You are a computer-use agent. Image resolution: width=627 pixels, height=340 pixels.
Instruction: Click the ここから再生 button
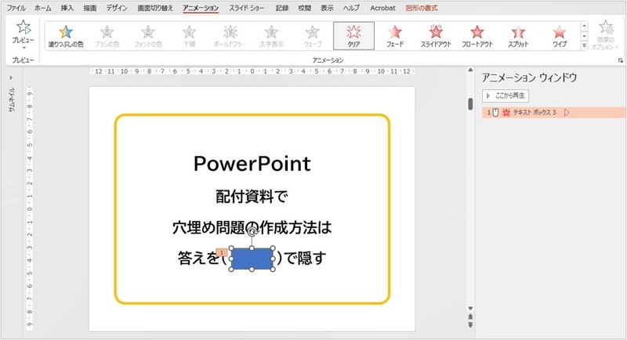(x=506, y=96)
